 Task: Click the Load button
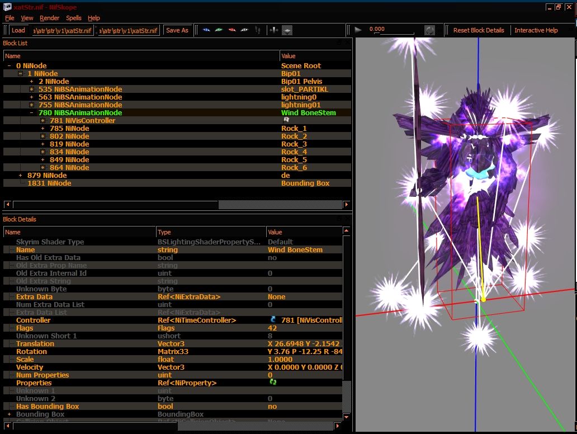click(x=18, y=30)
